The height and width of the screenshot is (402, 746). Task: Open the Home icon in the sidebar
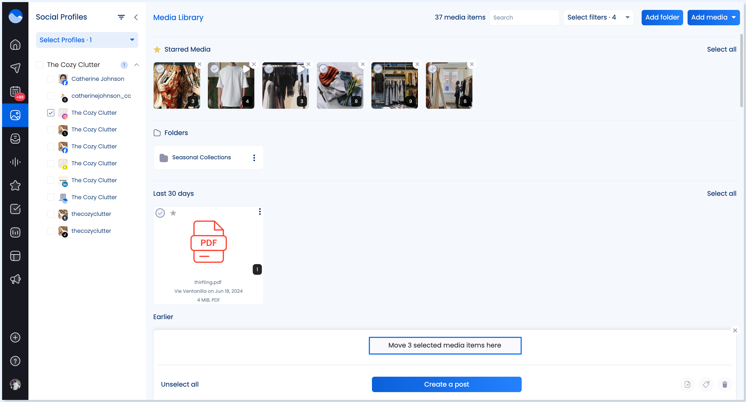[x=15, y=45]
